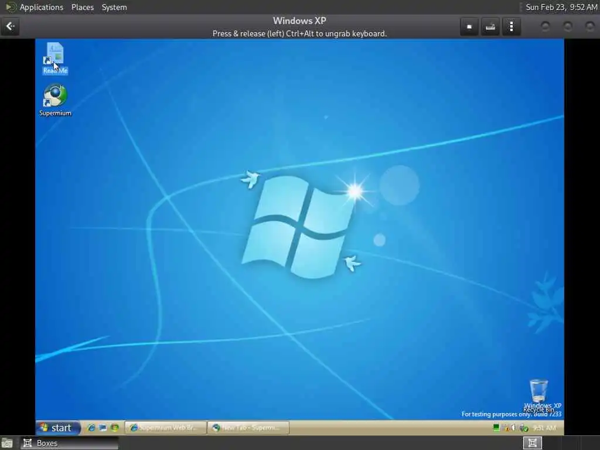Open the Windows XP start menu
The height and width of the screenshot is (450, 600).
click(58, 427)
